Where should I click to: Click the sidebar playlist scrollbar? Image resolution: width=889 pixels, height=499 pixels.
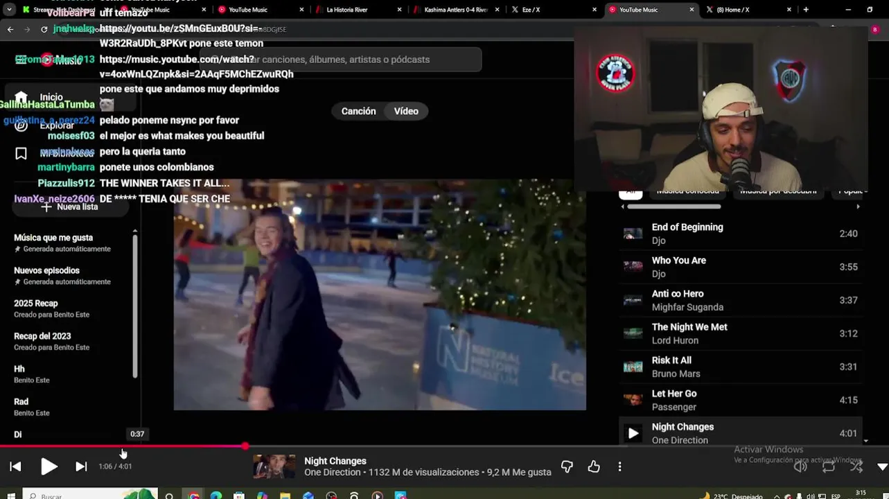pyautogui.click(x=135, y=307)
